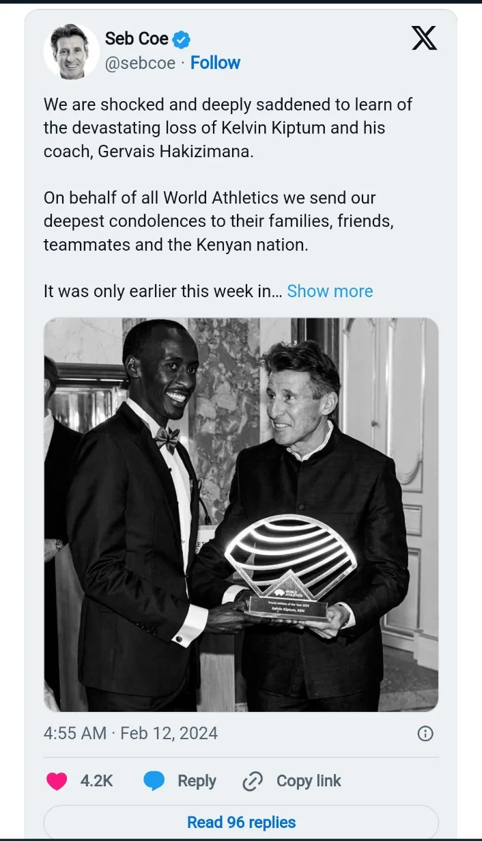
Task: Open Seb Coe's profile avatar
Action: [x=71, y=51]
